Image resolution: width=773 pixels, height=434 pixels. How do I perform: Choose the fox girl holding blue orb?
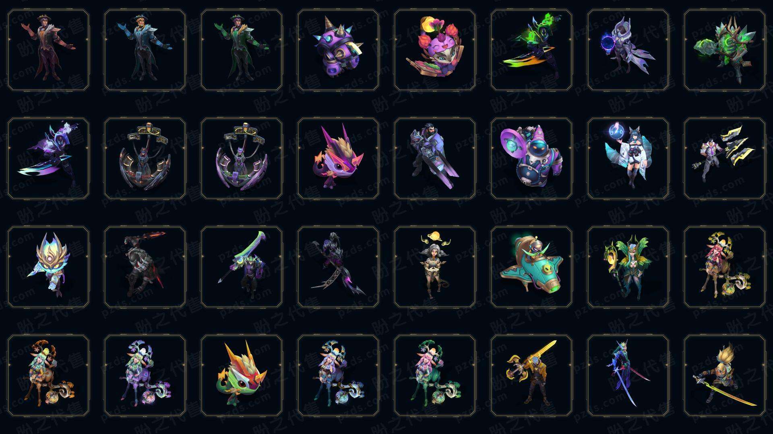click(x=628, y=158)
